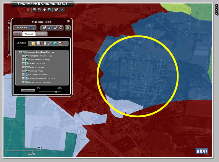Screen dimensions: 219x162
Task: Select the Home Internet Adoption layer label
Action: click(x=40, y=82)
